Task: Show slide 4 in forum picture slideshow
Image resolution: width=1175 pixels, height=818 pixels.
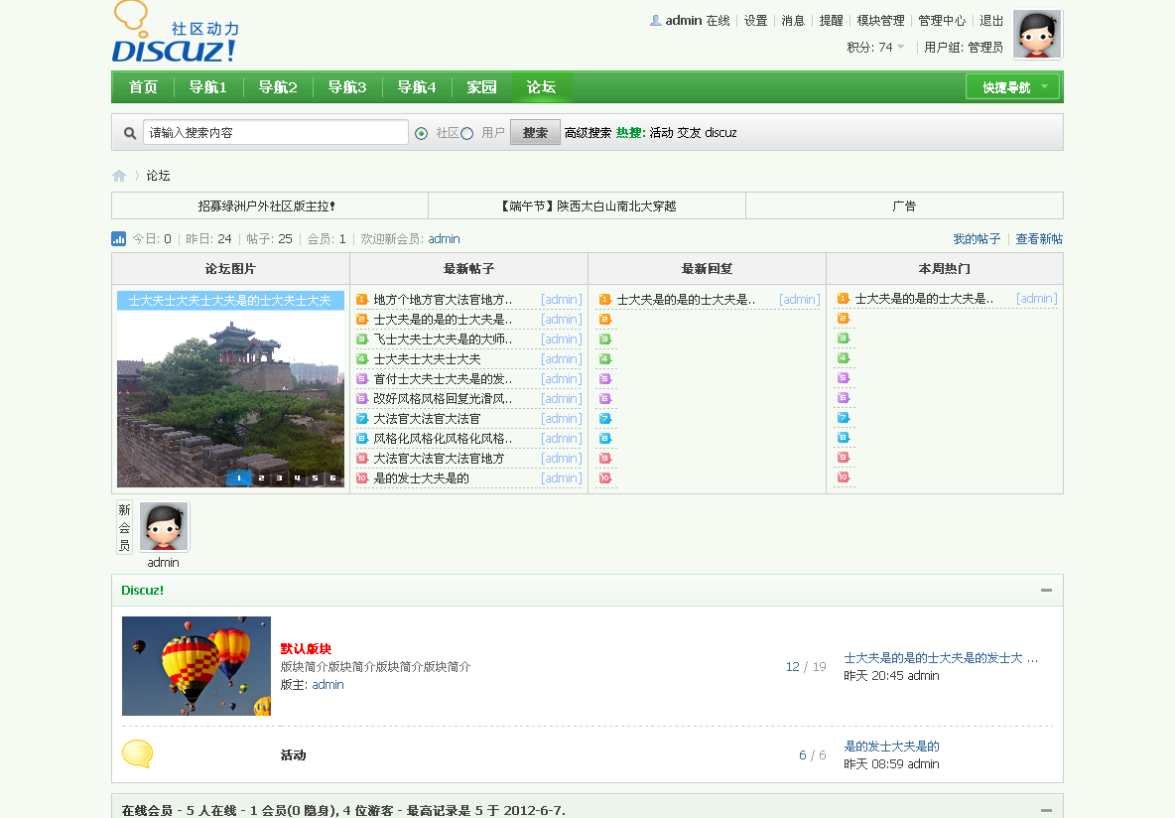Action: (x=298, y=478)
